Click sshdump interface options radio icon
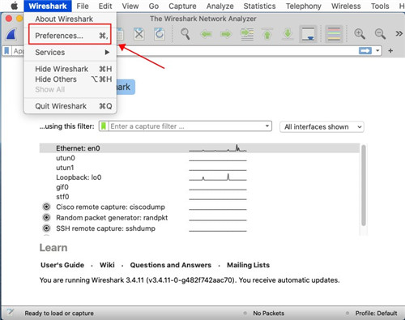 pyautogui.click(x=46, y=228)
